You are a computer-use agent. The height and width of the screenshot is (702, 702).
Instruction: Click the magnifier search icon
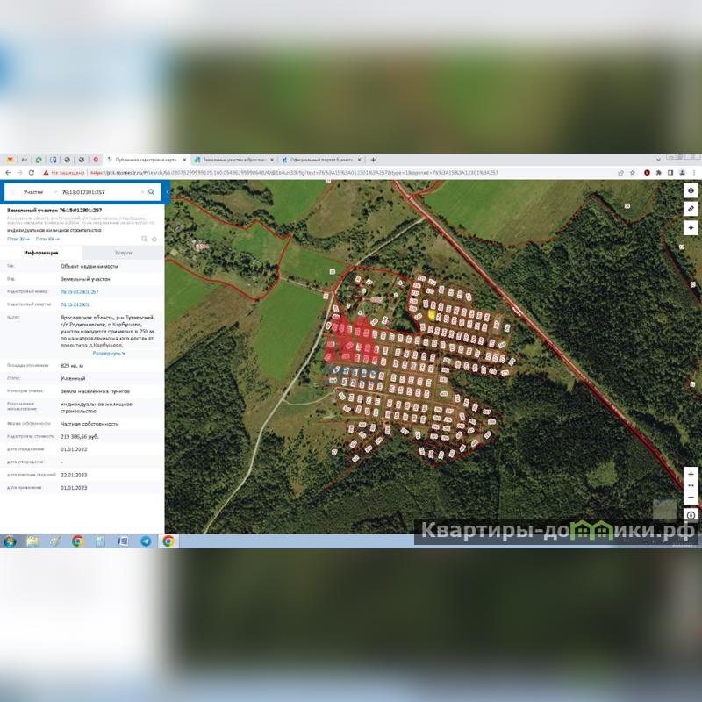(151, 191)
